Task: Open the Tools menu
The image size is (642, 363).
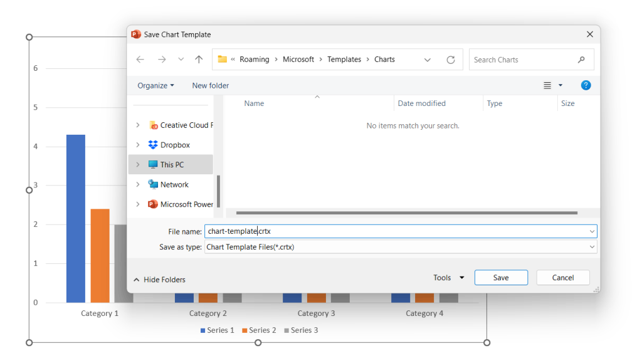Action: [448, 277]
